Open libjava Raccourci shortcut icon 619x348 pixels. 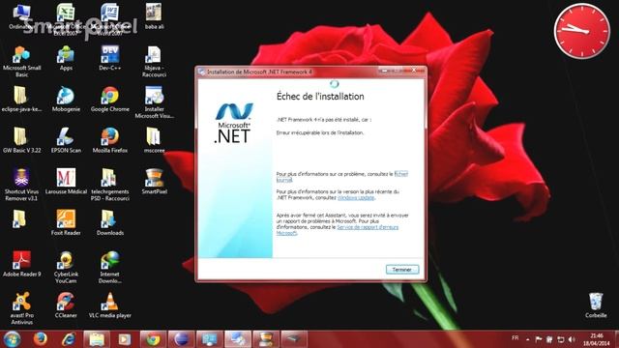coord(154,61)
